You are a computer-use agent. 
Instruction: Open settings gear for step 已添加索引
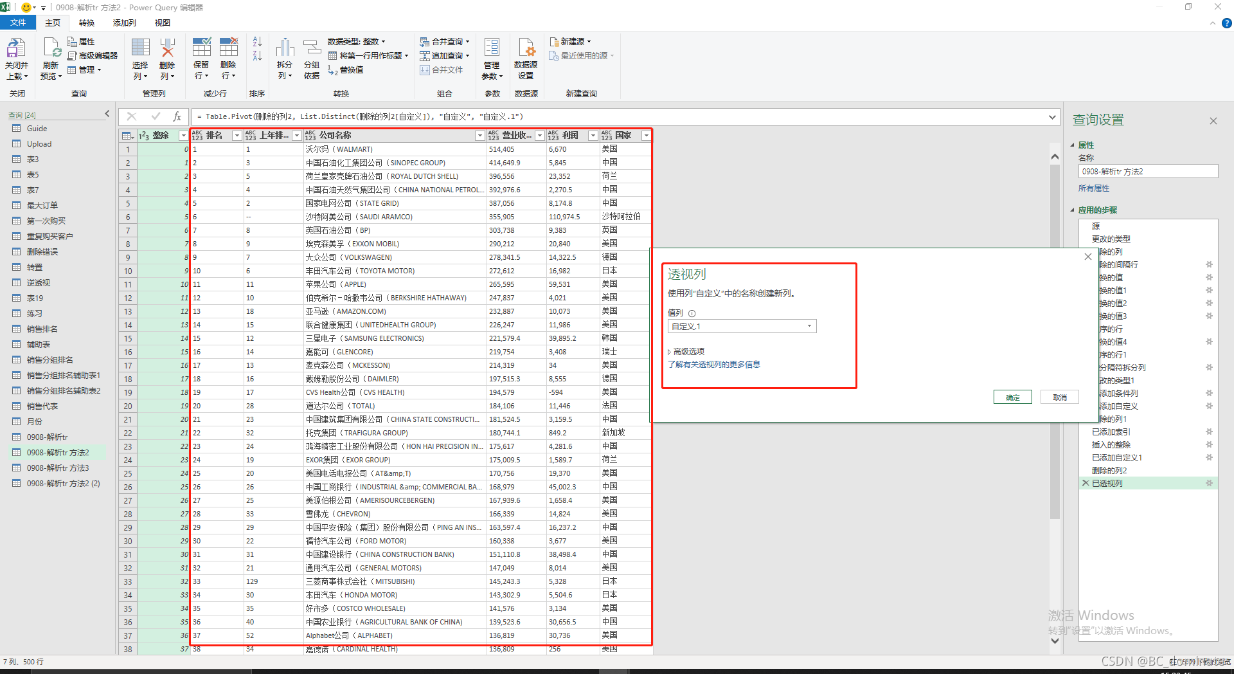coord(1209,432)
